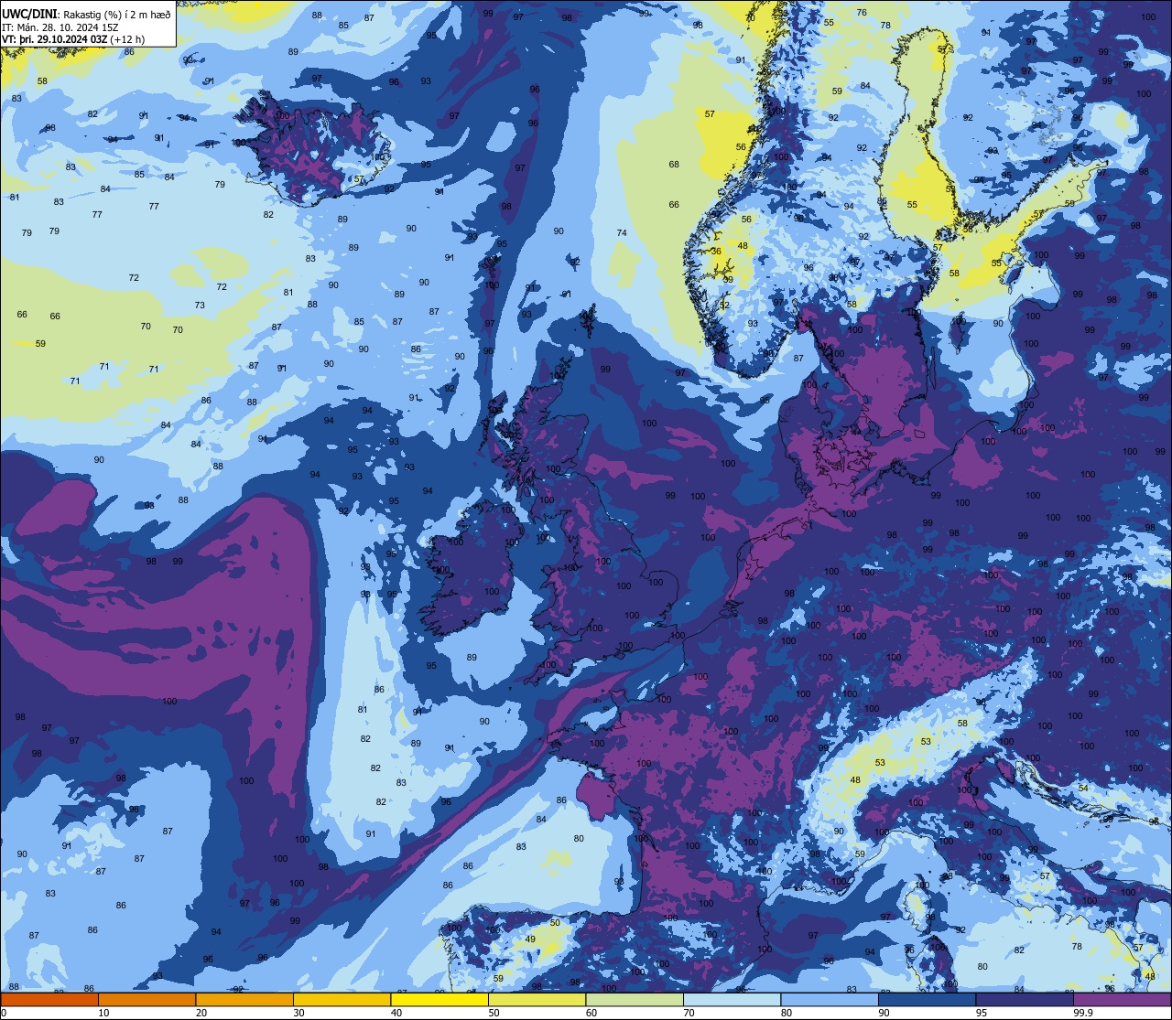
Task: Click the 30–40 golden yellow legend swatch
Action: pyautogui.click(x=342, y=999)
